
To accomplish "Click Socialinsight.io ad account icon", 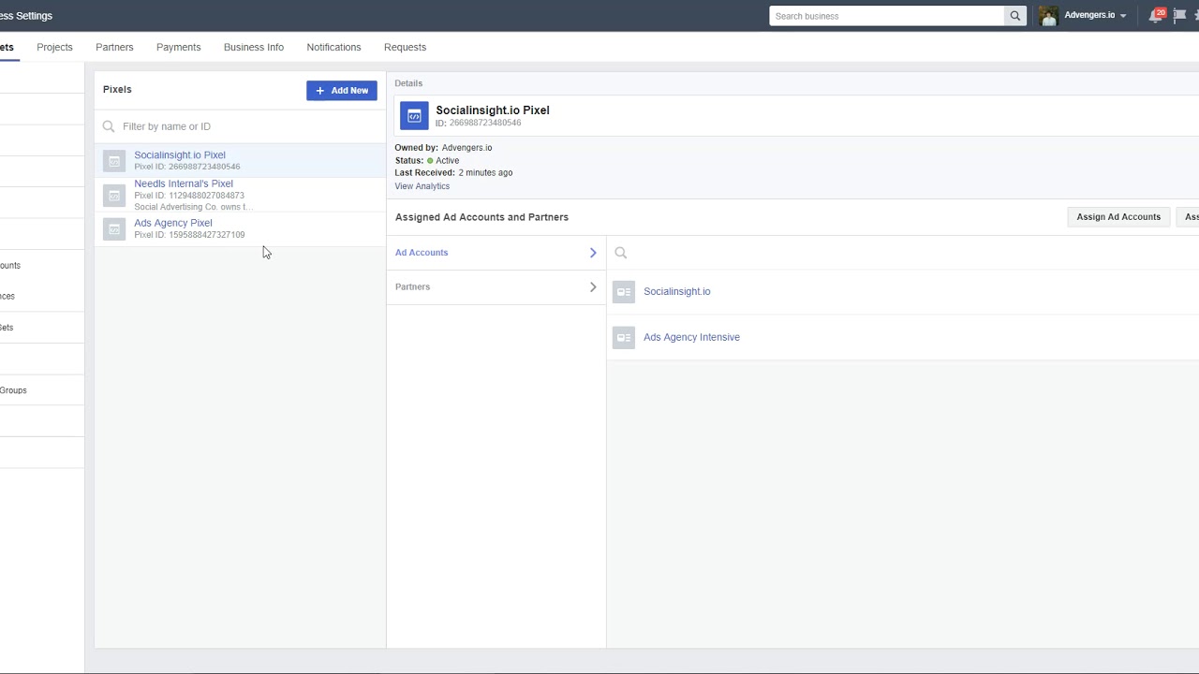I will [624, 292].
